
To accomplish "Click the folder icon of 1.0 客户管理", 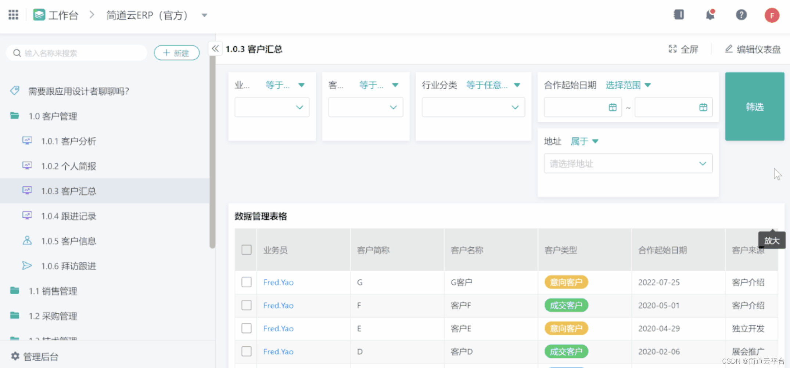I will click(15, 116).
